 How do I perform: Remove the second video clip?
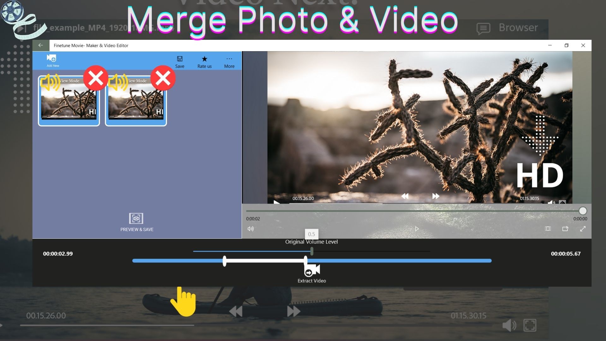(163, 78)
